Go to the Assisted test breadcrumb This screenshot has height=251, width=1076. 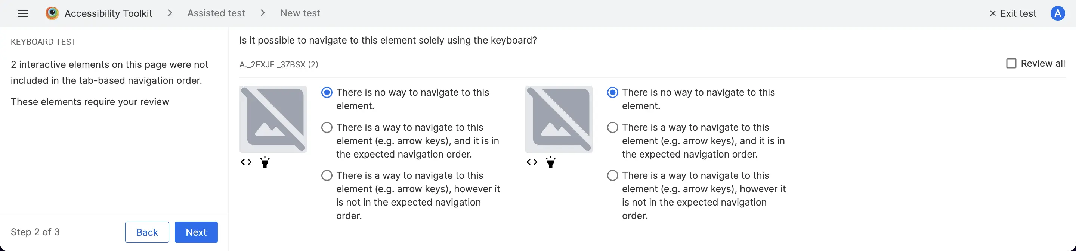(216, 13)
